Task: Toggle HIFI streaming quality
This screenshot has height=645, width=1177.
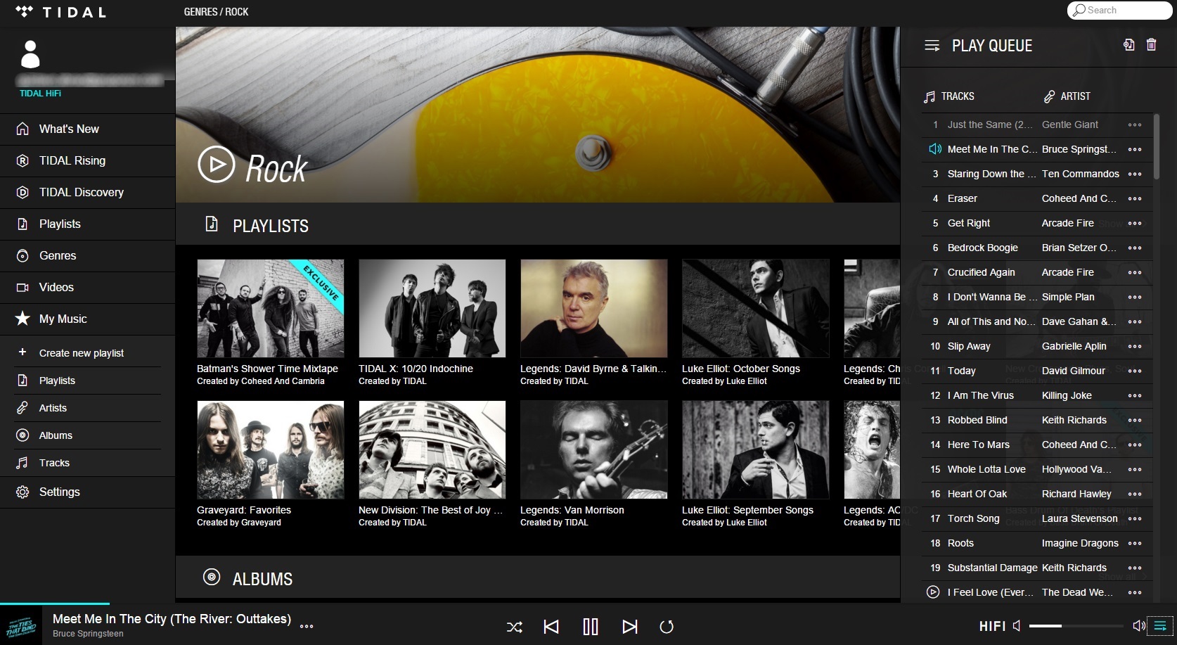Action: (992, 626)
